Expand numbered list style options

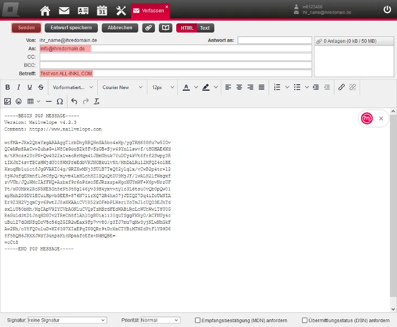click(x=287, y=87)
